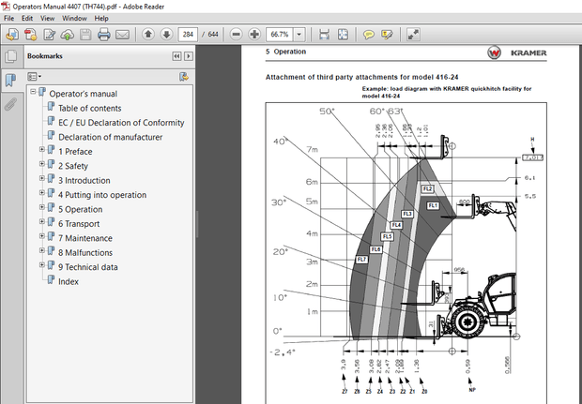Click the FL1 label in load diagram
The width and height of the screenshot is (582, 404).
pyautogui.click(x=433, y=205)
